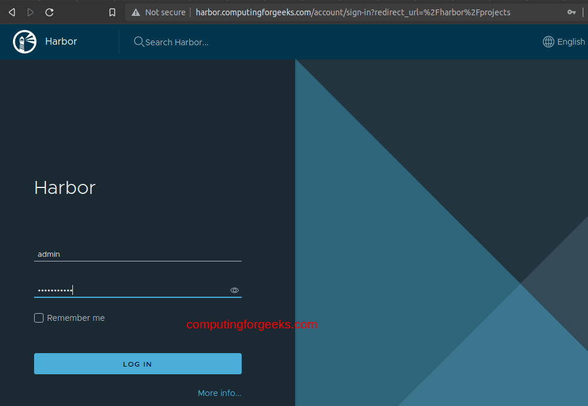Click the browser back arrow

click(12, 12)
